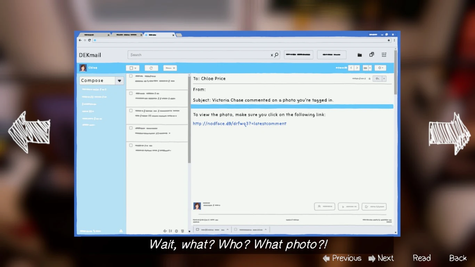Click the back arrow icon below the mail list
Screen dimensions: 475x267
pos(165,231)
